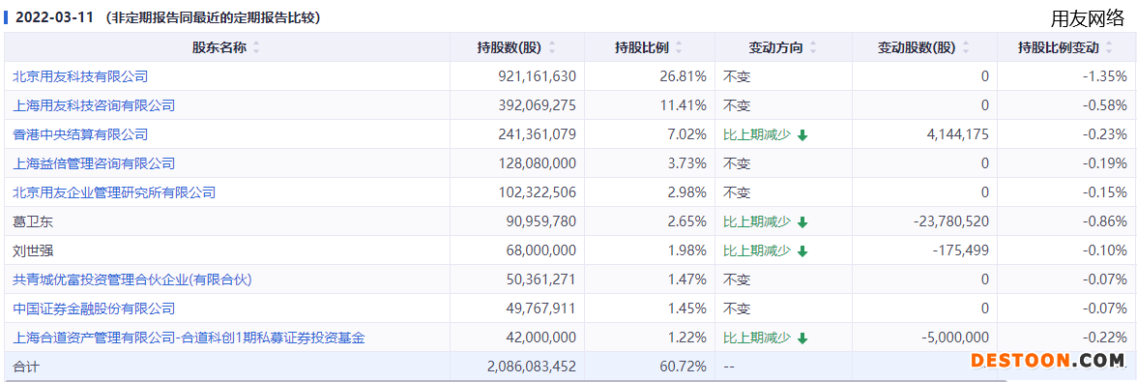The width and height of the screenshot is (1137, 382).
Task: Sort by 持股数(股) column sort arrows
Action: pyautogui.click(x=553, y=47)
